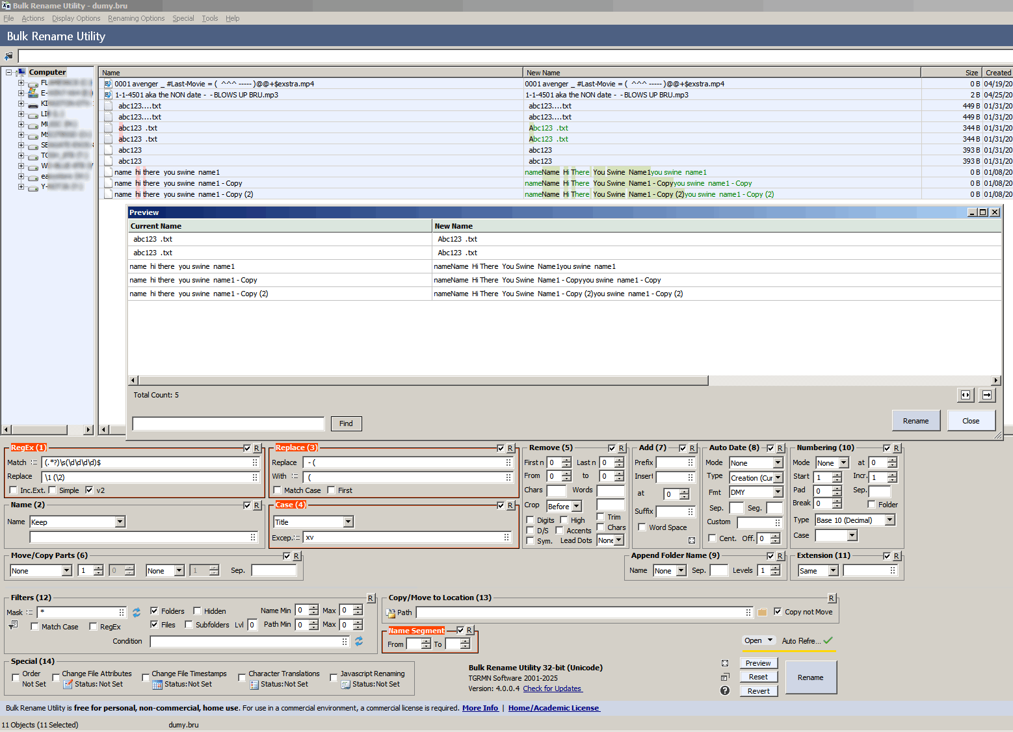Image resolution: width=1013 pixels, height=732 pixels.
Task: Click the Change File Attributes status icon
Action: [68, 685]
